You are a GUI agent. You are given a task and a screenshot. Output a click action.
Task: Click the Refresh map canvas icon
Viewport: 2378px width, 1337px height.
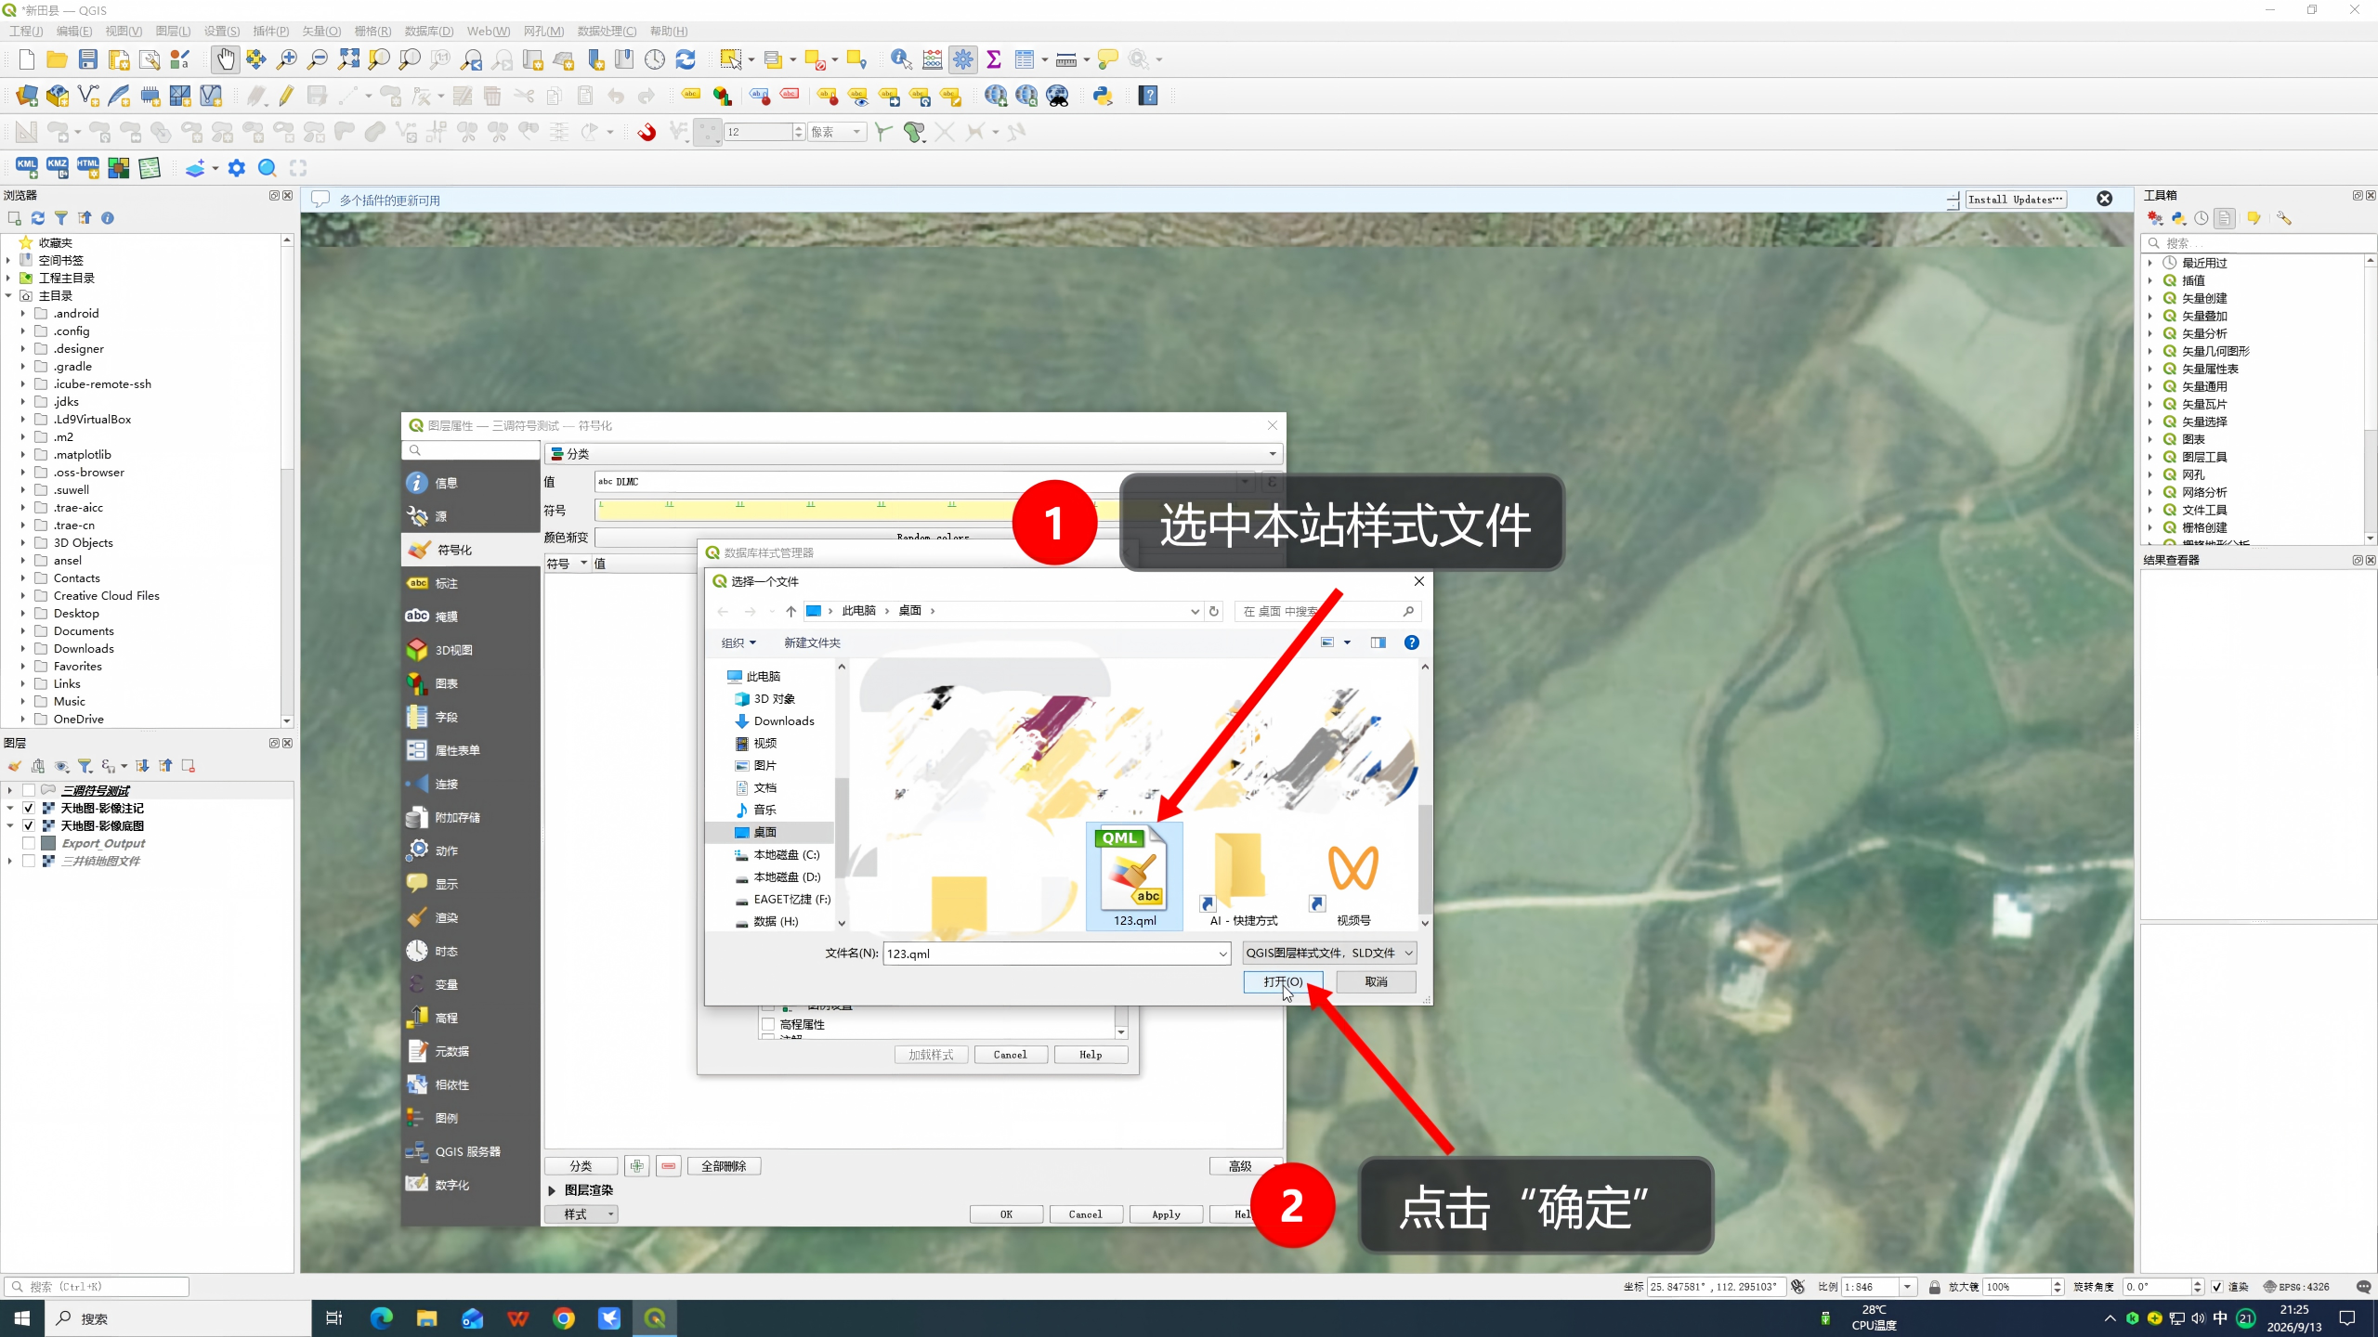click(686, 59)
